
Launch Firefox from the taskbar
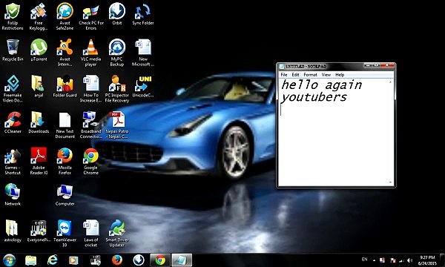117,260
